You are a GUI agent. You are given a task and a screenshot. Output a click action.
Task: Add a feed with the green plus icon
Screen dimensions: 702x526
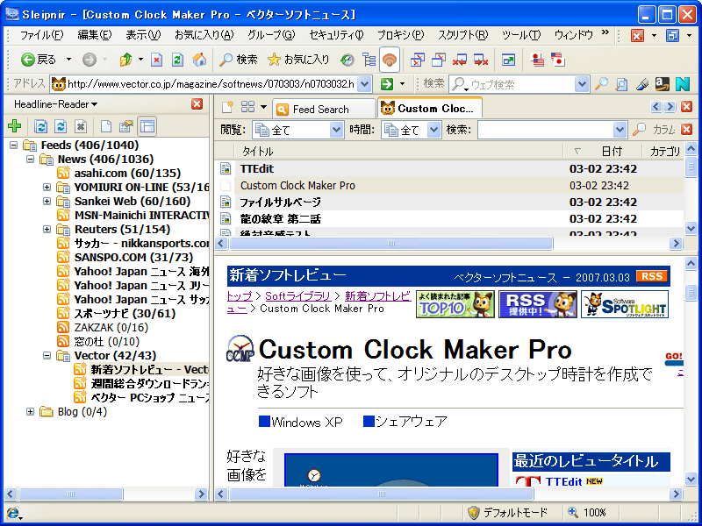click(x=15, y=126)
